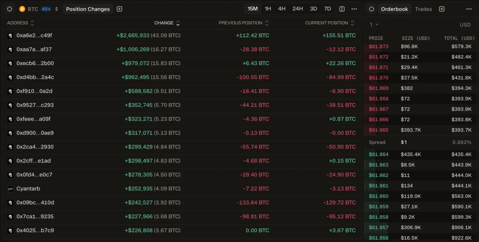The width and height of the screenshot is (479, 242).
Task: Select the $61.860 bid price level
Action: 379,196
